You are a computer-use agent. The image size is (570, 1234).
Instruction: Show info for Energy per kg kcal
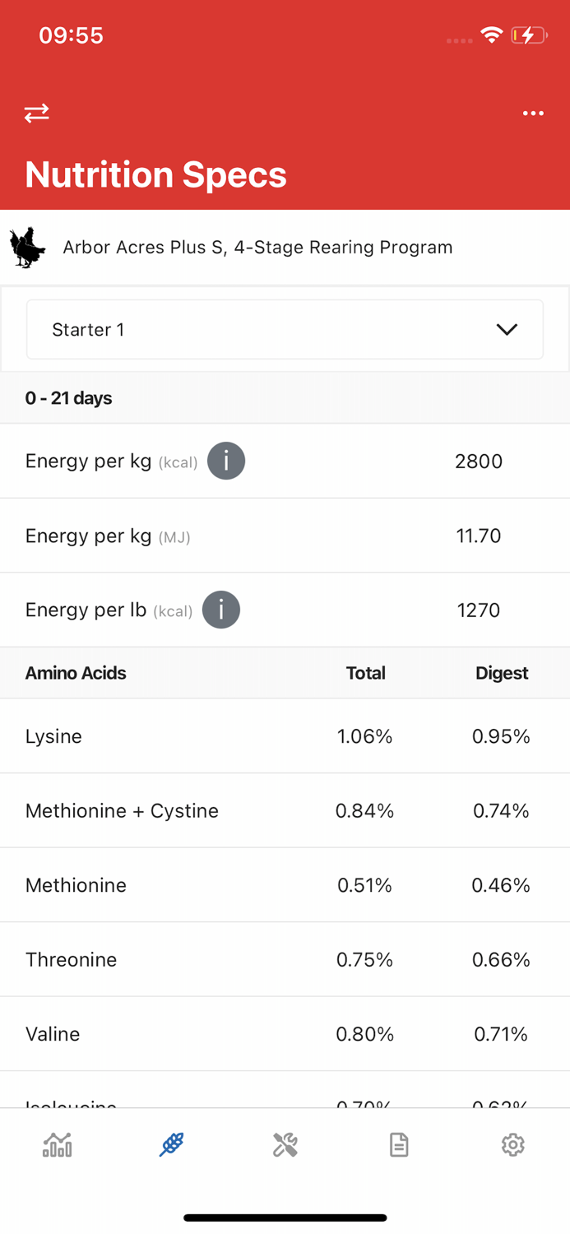226,461
